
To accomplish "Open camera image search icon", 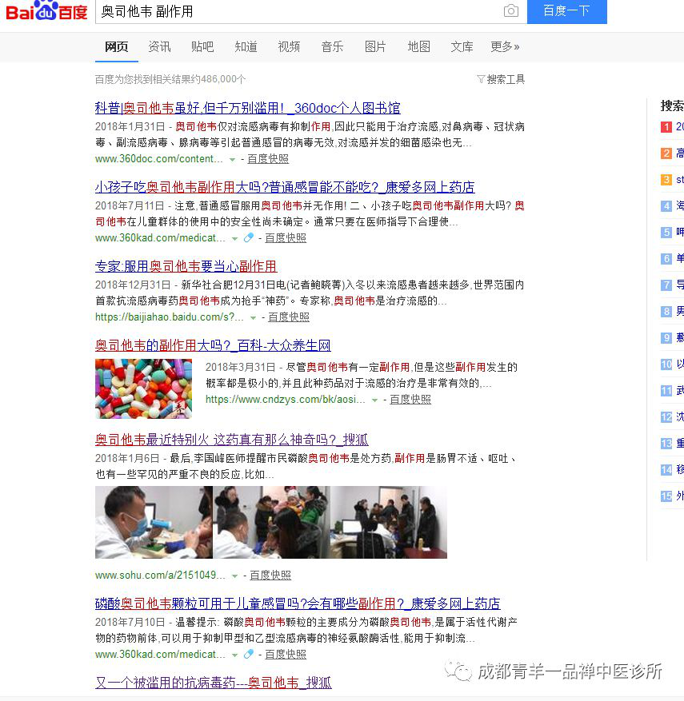I will click(x=511, y=10).
